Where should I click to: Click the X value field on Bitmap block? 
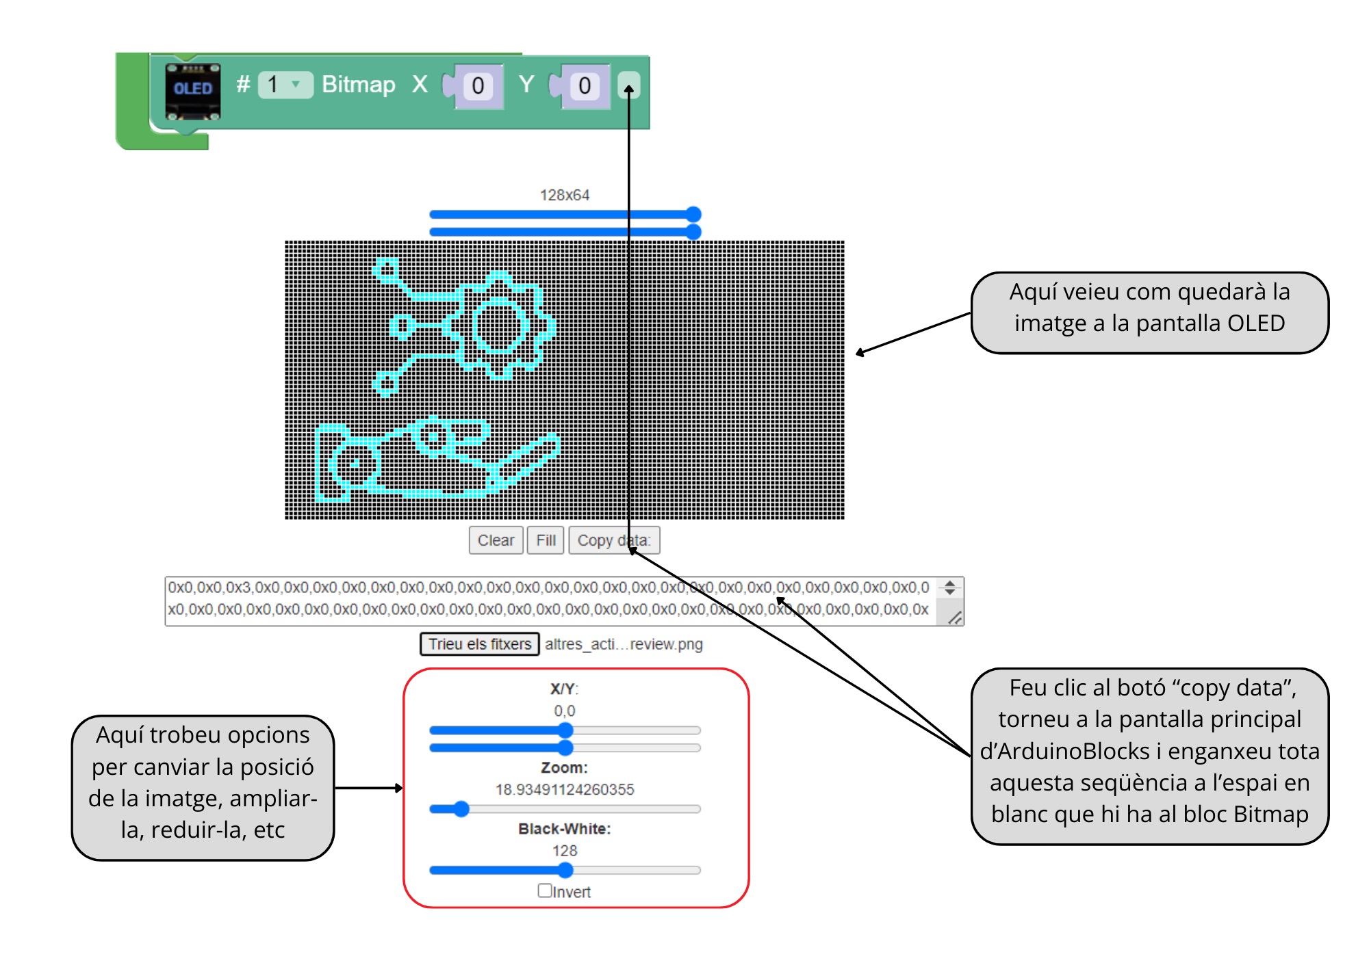click(478, 86)
